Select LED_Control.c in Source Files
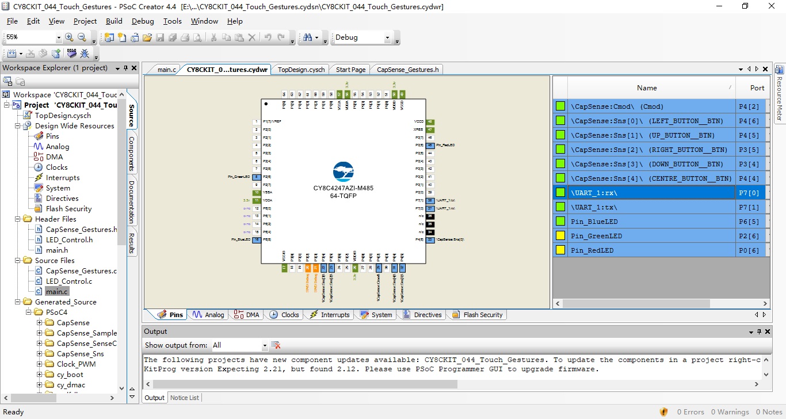Screen dimensions: 786x419 click(68, 281)
